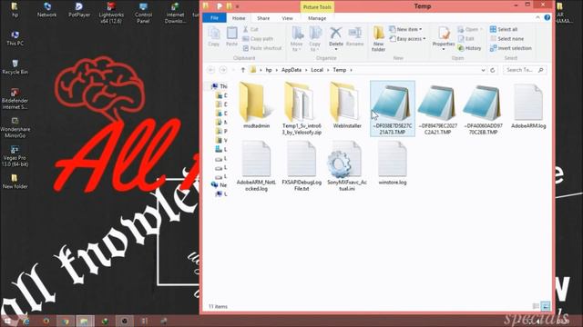Click Cut in the Clipboard group
This screenshot has height=327, width=583.
tap(251, 29)
